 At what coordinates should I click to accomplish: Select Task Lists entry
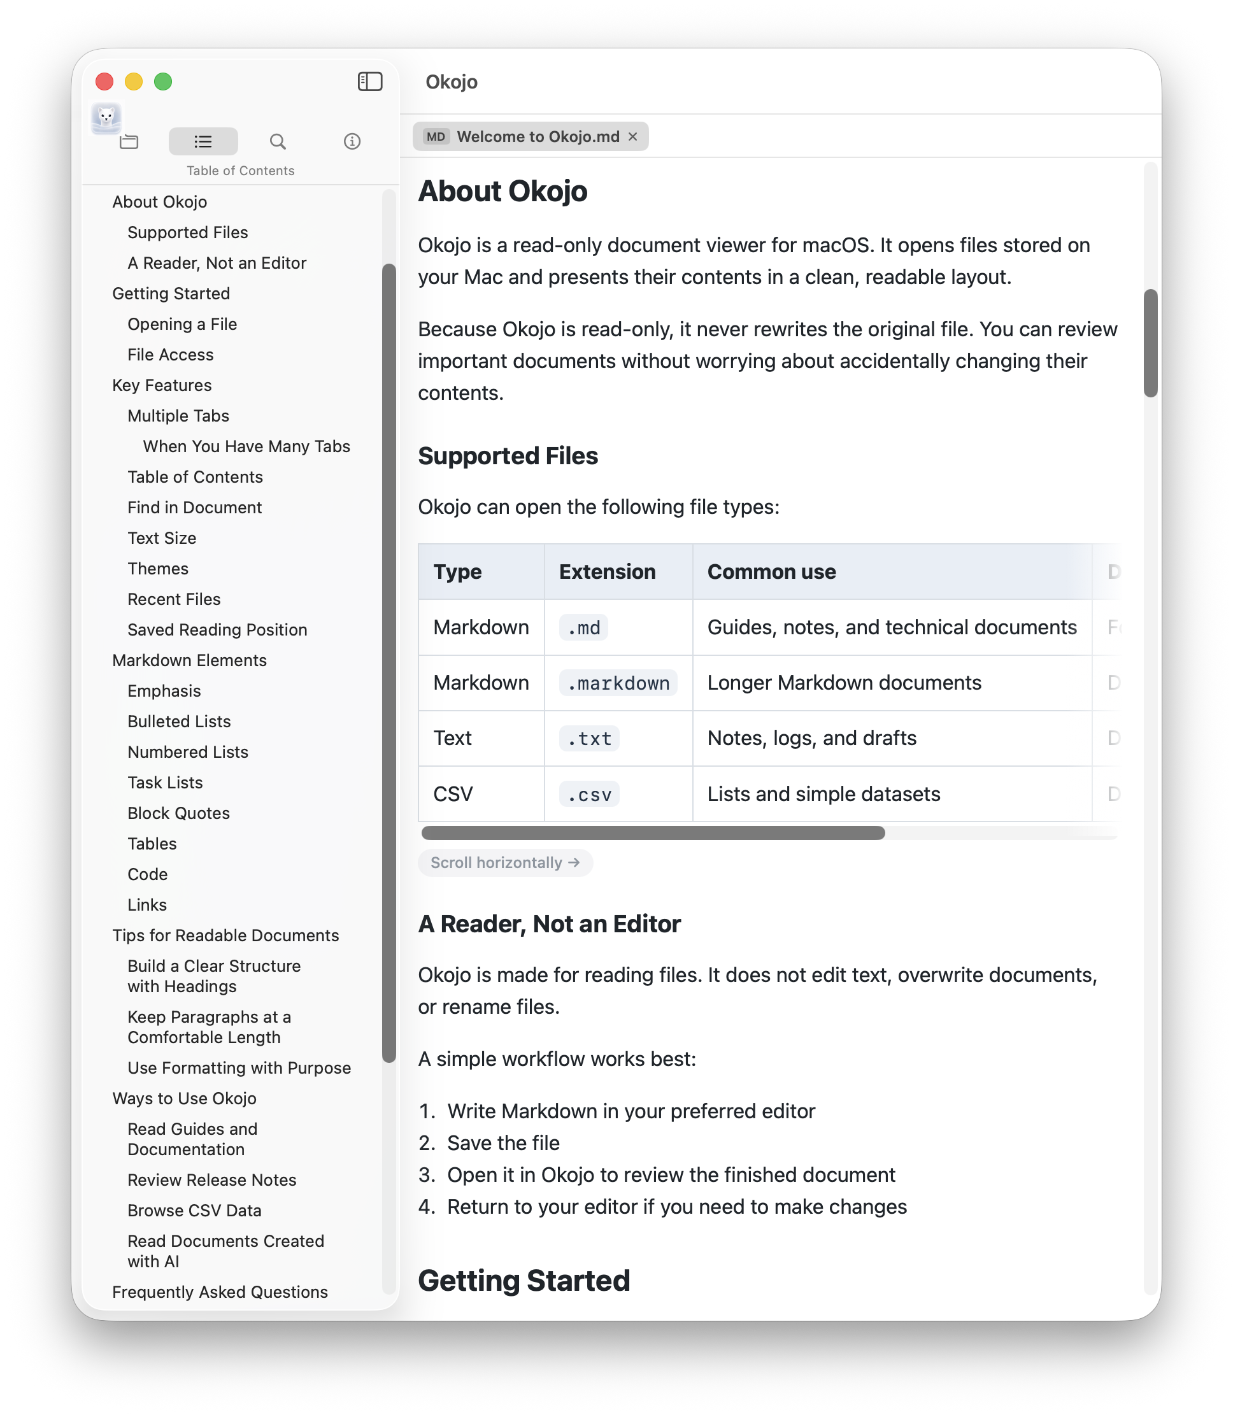pyautogui.click(x=165, y=783)
